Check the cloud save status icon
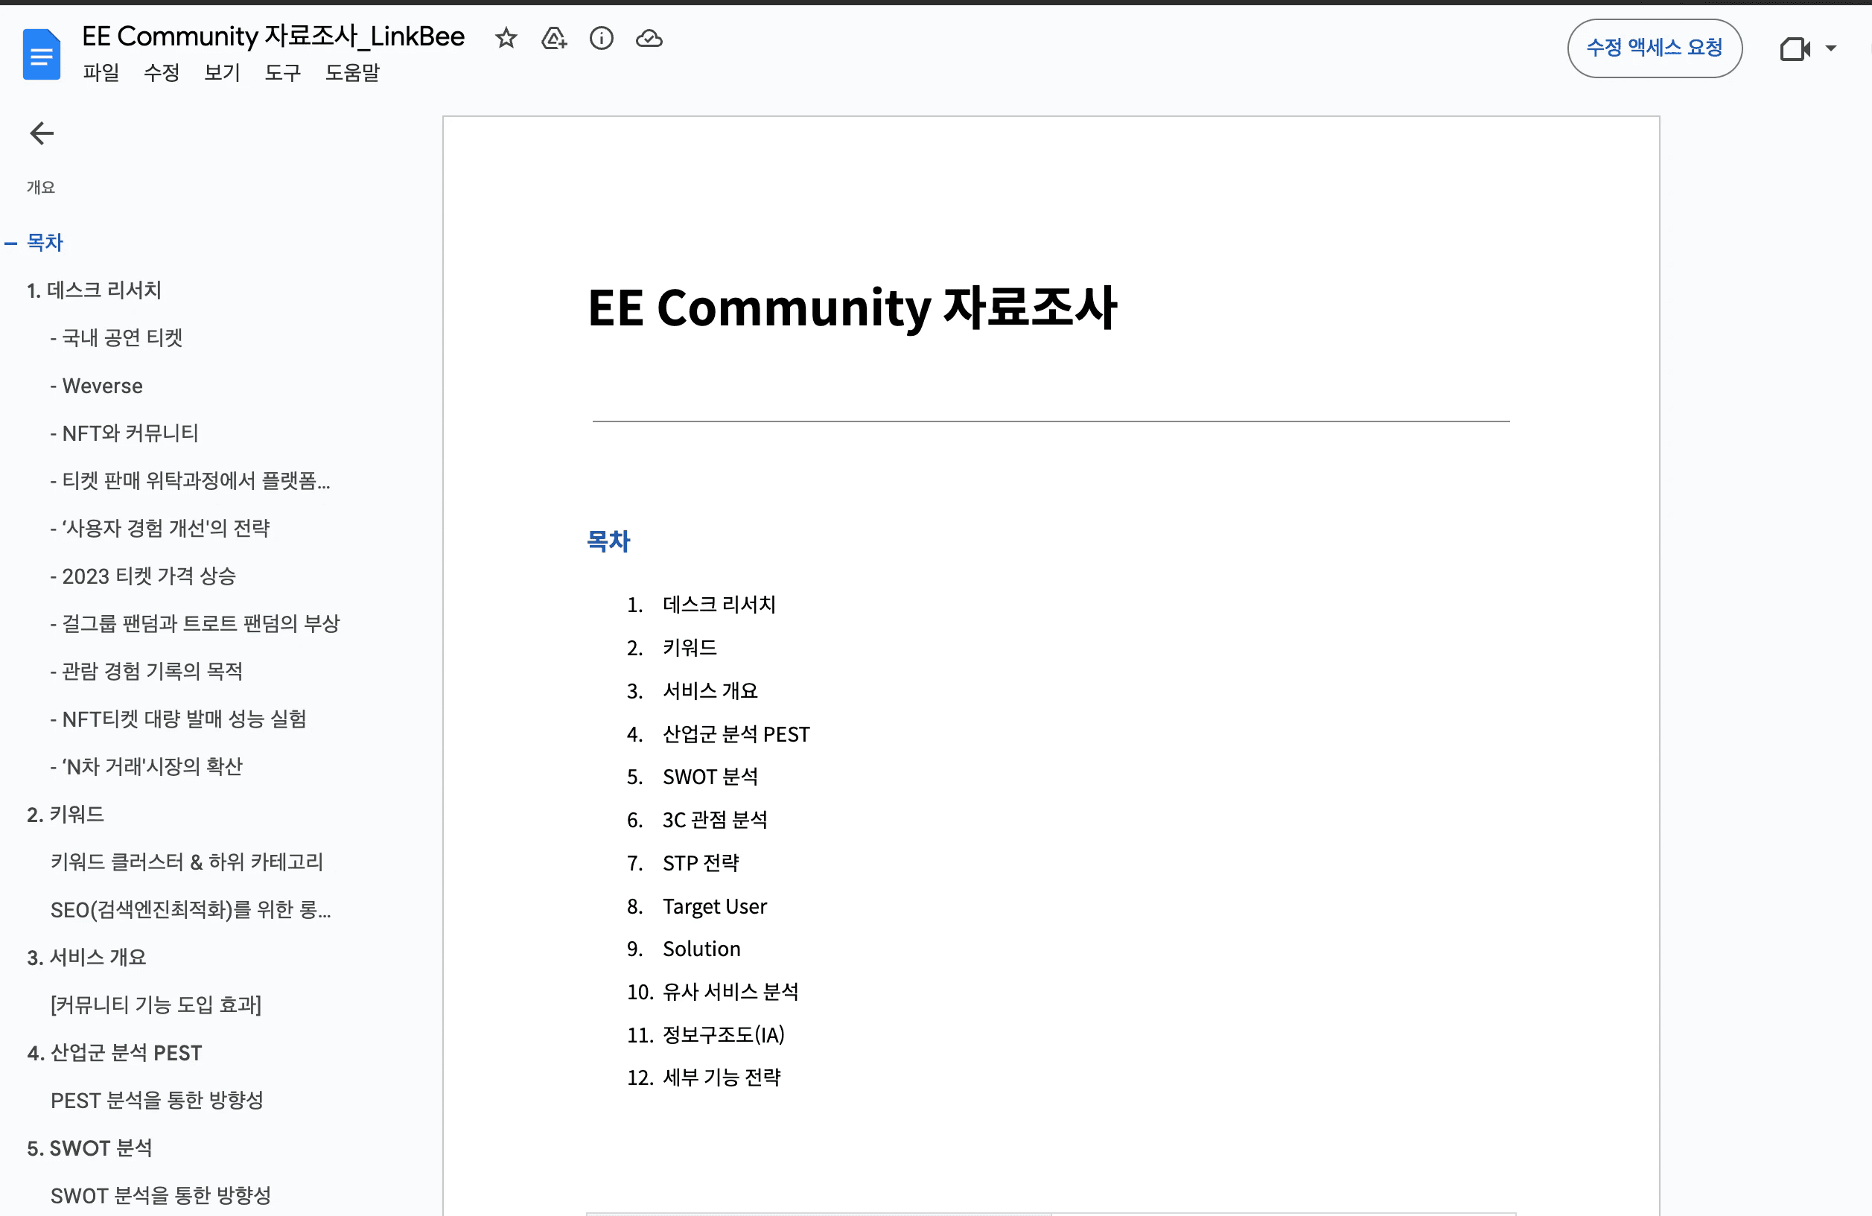The width and height of the screenshot is (1872, 1216). point(649,38)
